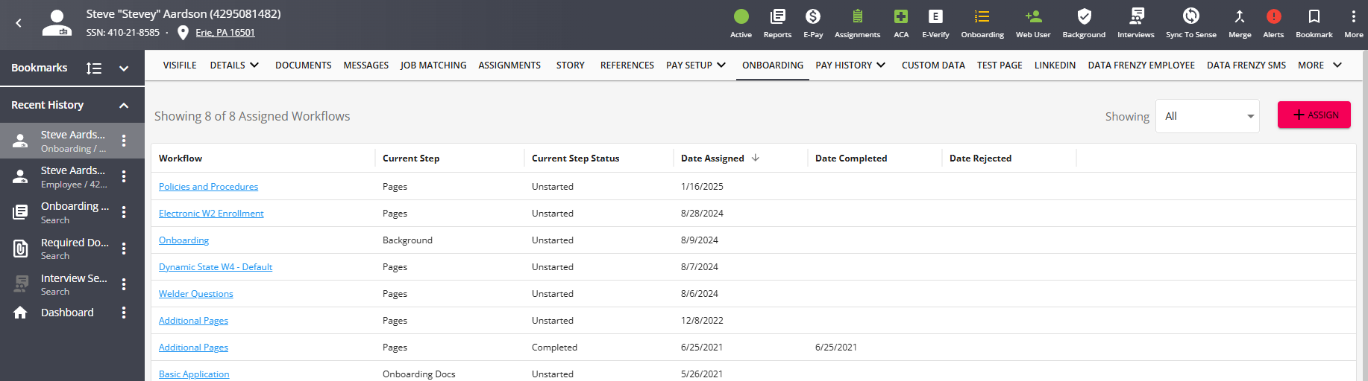Click the Sync To Sense icon
This screenshot has width=1368, height=381.
pos(1191,17)
